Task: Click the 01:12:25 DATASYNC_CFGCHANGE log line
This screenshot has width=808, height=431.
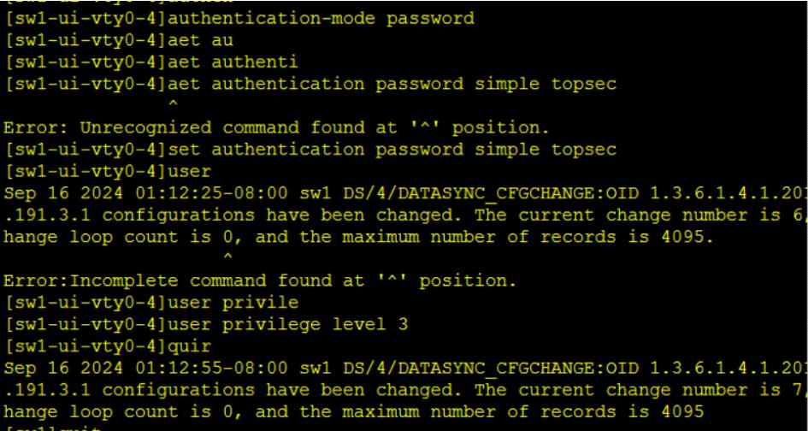Action: [404, 194]
